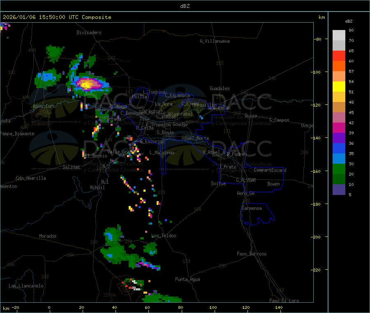This screenshot has width=370, height=313.
Task: Click the '-160' tick on the vertical km axis
Action: (315, 171)
